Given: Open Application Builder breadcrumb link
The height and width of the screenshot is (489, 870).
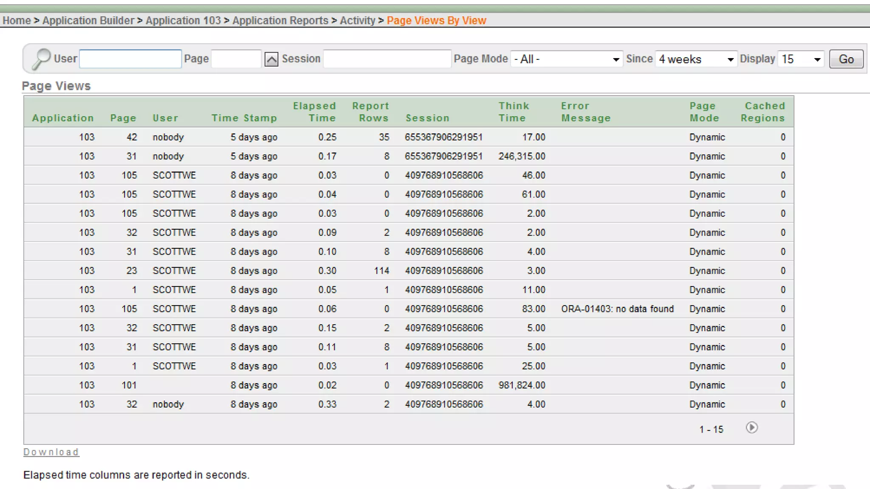Looking at the screenshot, I should coord(88,20).
